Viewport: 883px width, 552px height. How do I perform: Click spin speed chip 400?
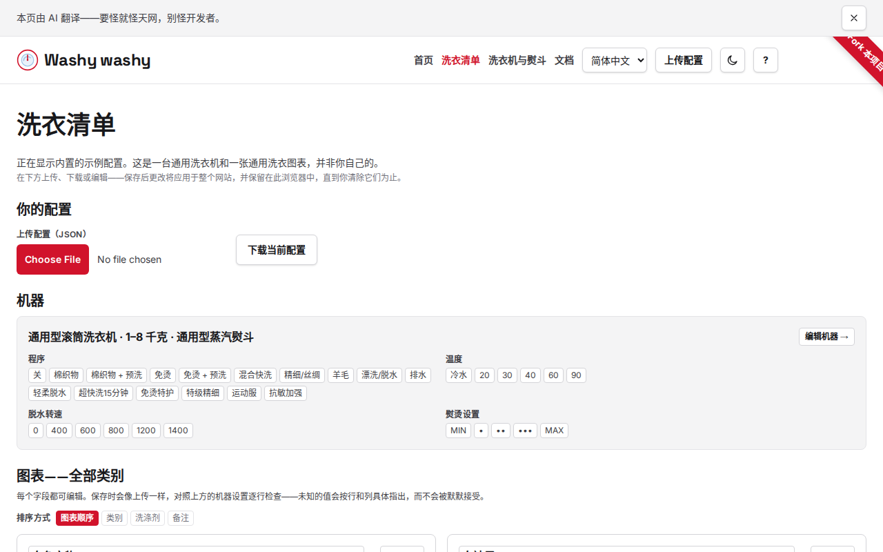pos(59,431)
